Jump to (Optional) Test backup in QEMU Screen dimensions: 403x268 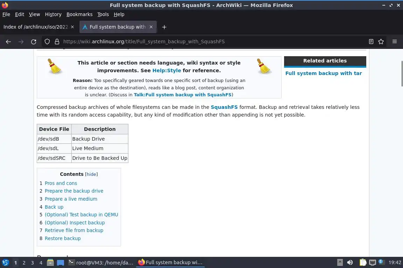tap(82, 215)
